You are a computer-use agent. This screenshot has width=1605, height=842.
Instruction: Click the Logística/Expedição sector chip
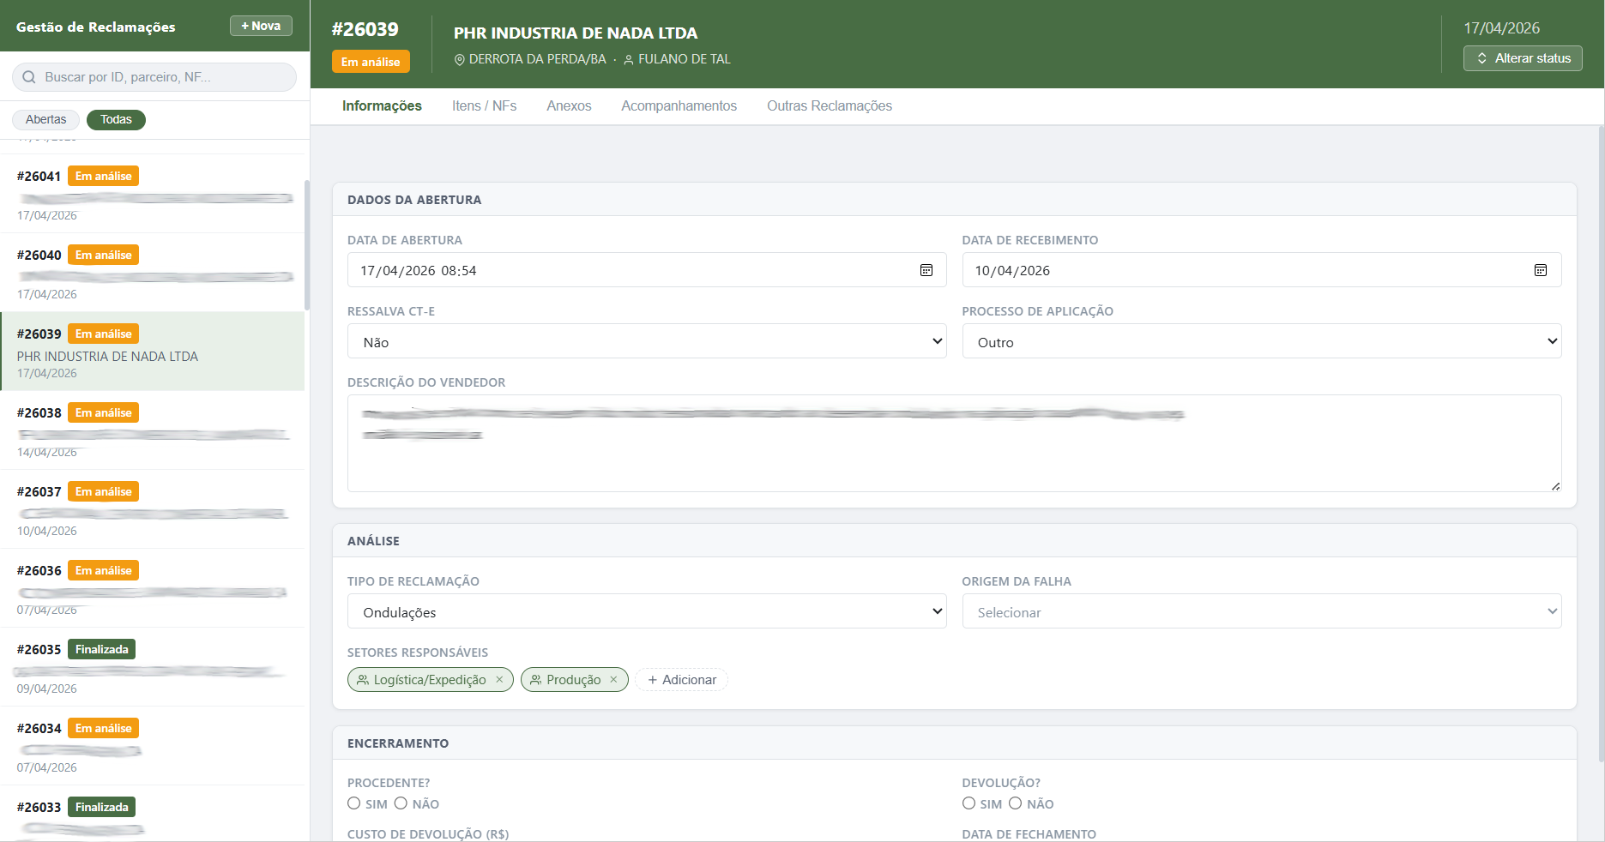430,680
